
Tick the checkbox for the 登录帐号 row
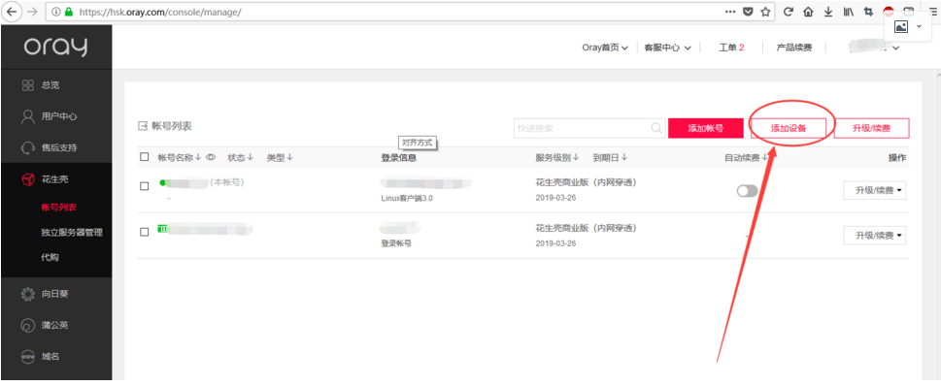pos(144,232)
